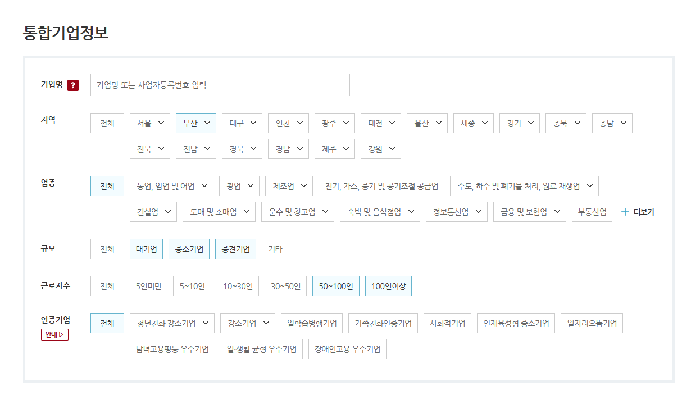The width and height of the screenshot is (682, 399).
Task: Deselect the 50~100인 employee filter
Action: pyautogui.click(x=335, y=287)
